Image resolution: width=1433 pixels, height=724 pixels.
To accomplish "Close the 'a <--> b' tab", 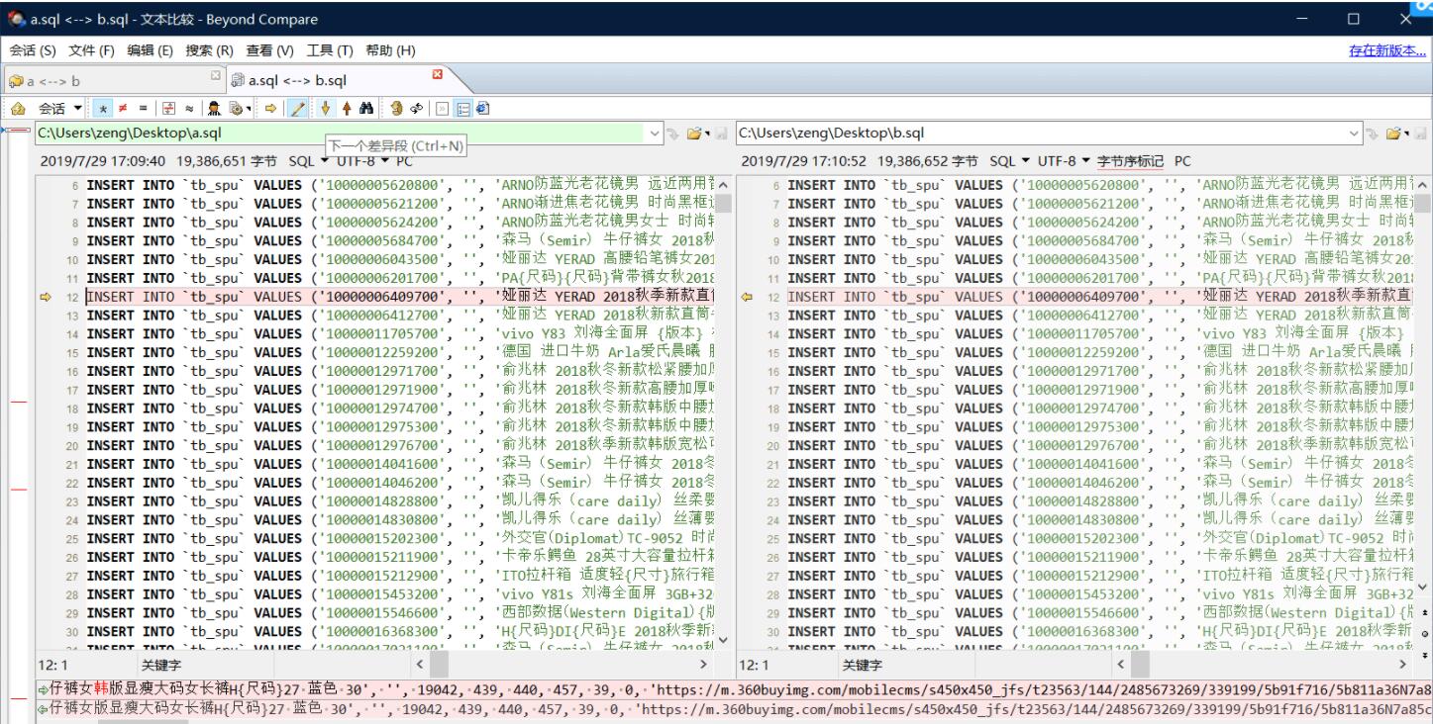I will (214, 76).
